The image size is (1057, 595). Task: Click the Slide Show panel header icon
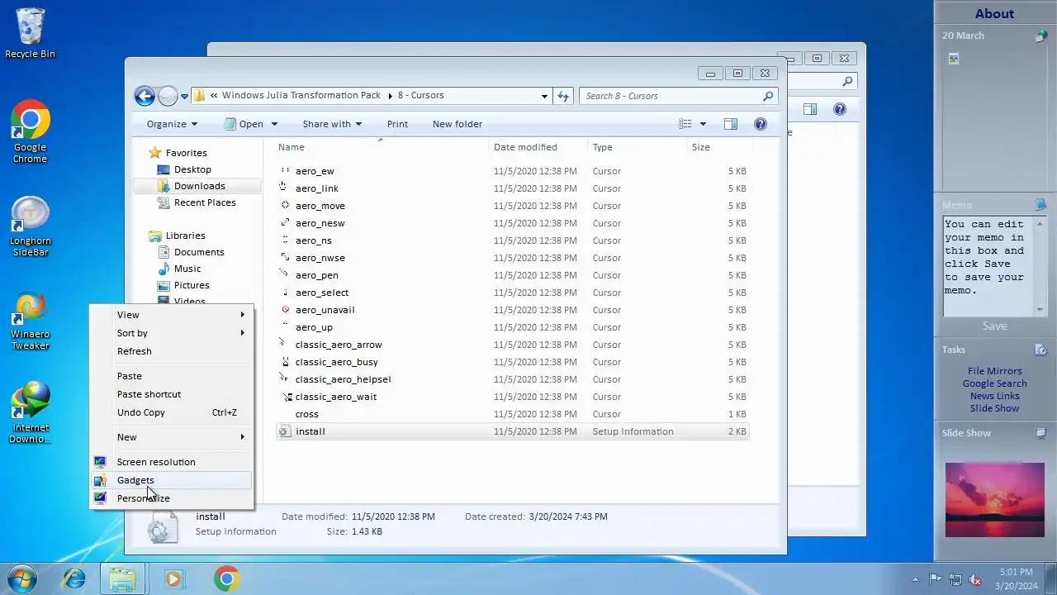coord(1040,433)
